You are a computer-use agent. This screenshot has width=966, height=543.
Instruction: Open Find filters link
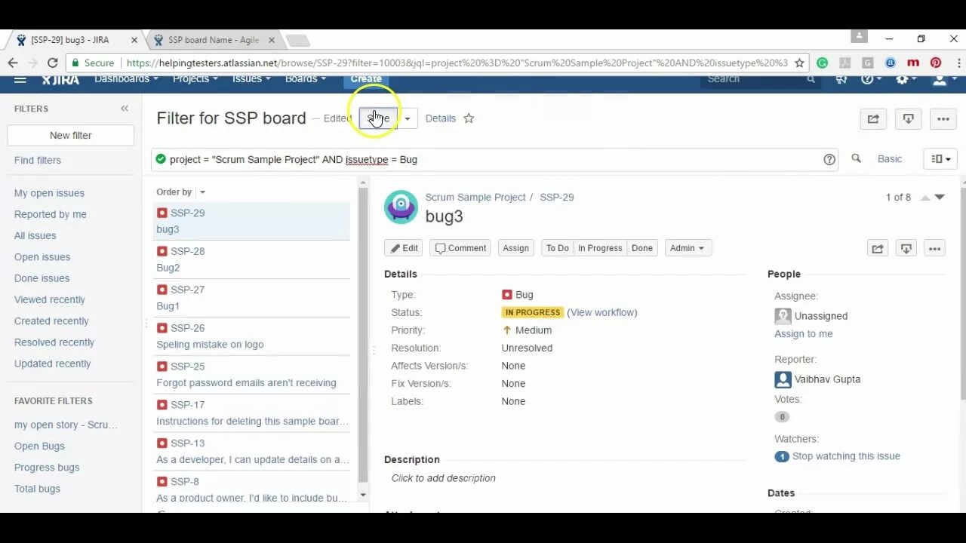pyautogui.click(x=38, y=160)
